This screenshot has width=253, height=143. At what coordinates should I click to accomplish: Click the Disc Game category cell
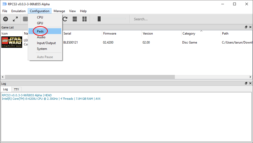(x=190, y=42)
